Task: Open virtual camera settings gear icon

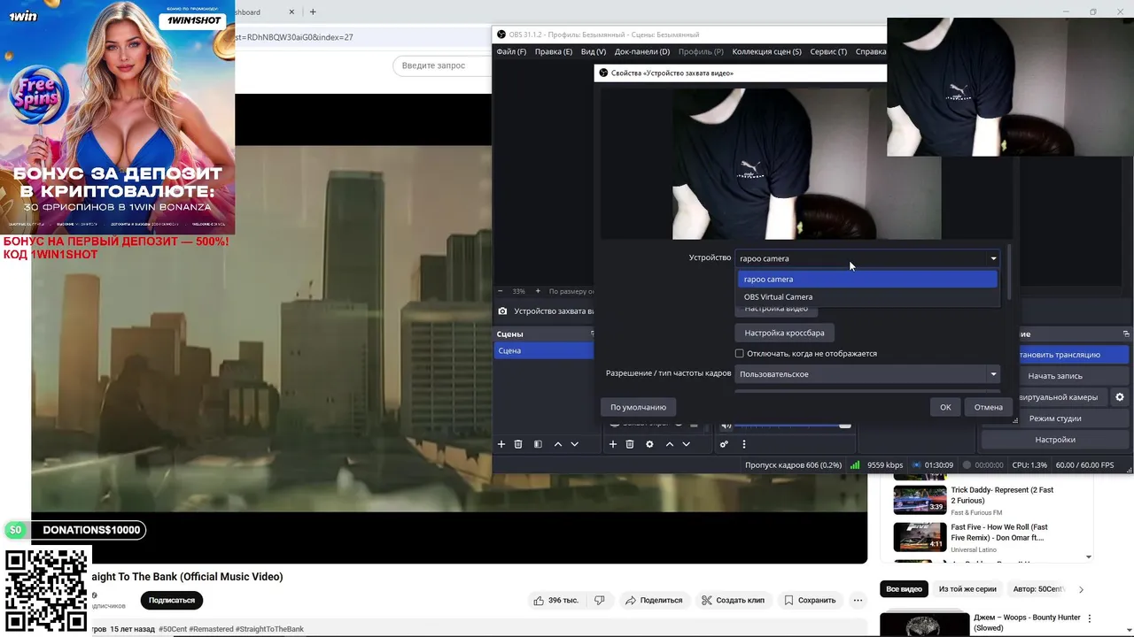Action: (x=1120, y=397)
